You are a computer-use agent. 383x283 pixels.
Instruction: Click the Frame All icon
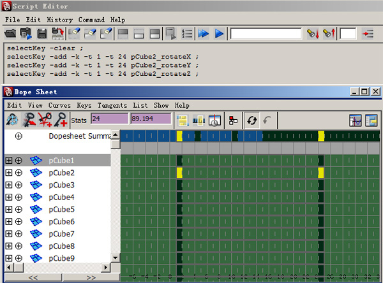pos(183,120)
